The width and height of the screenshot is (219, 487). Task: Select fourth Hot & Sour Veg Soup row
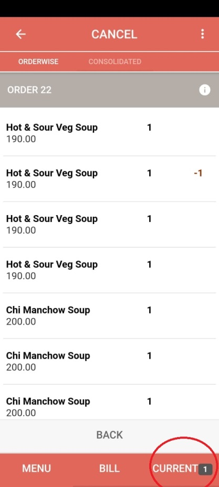point(109,270)
